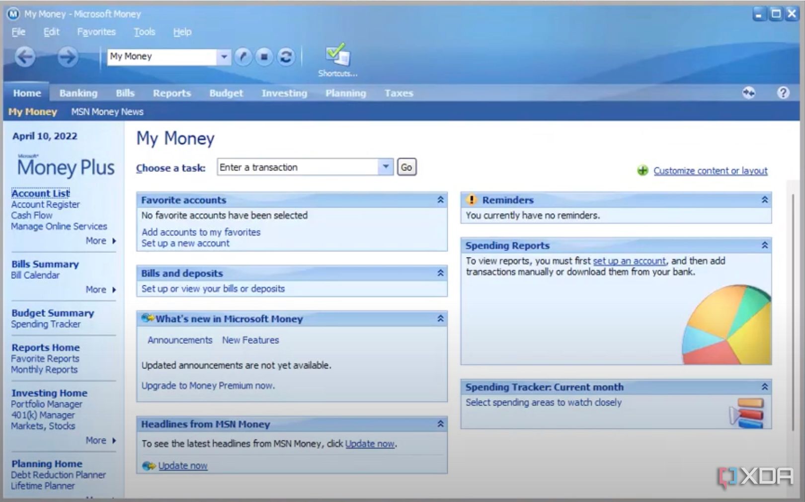Click the set up an account link

click(x=629, y=261)
